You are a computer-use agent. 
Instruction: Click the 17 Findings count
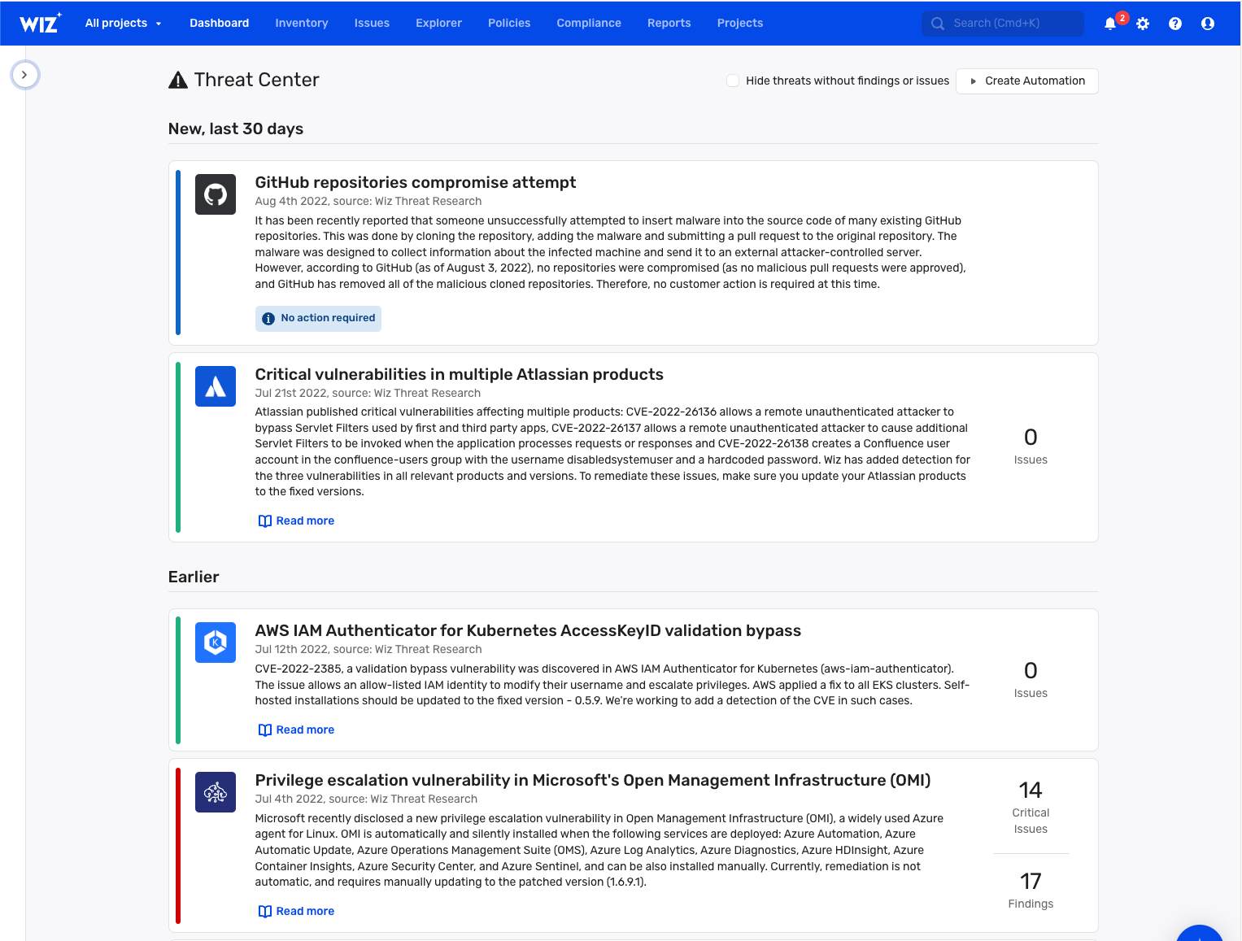point(1031,891)
